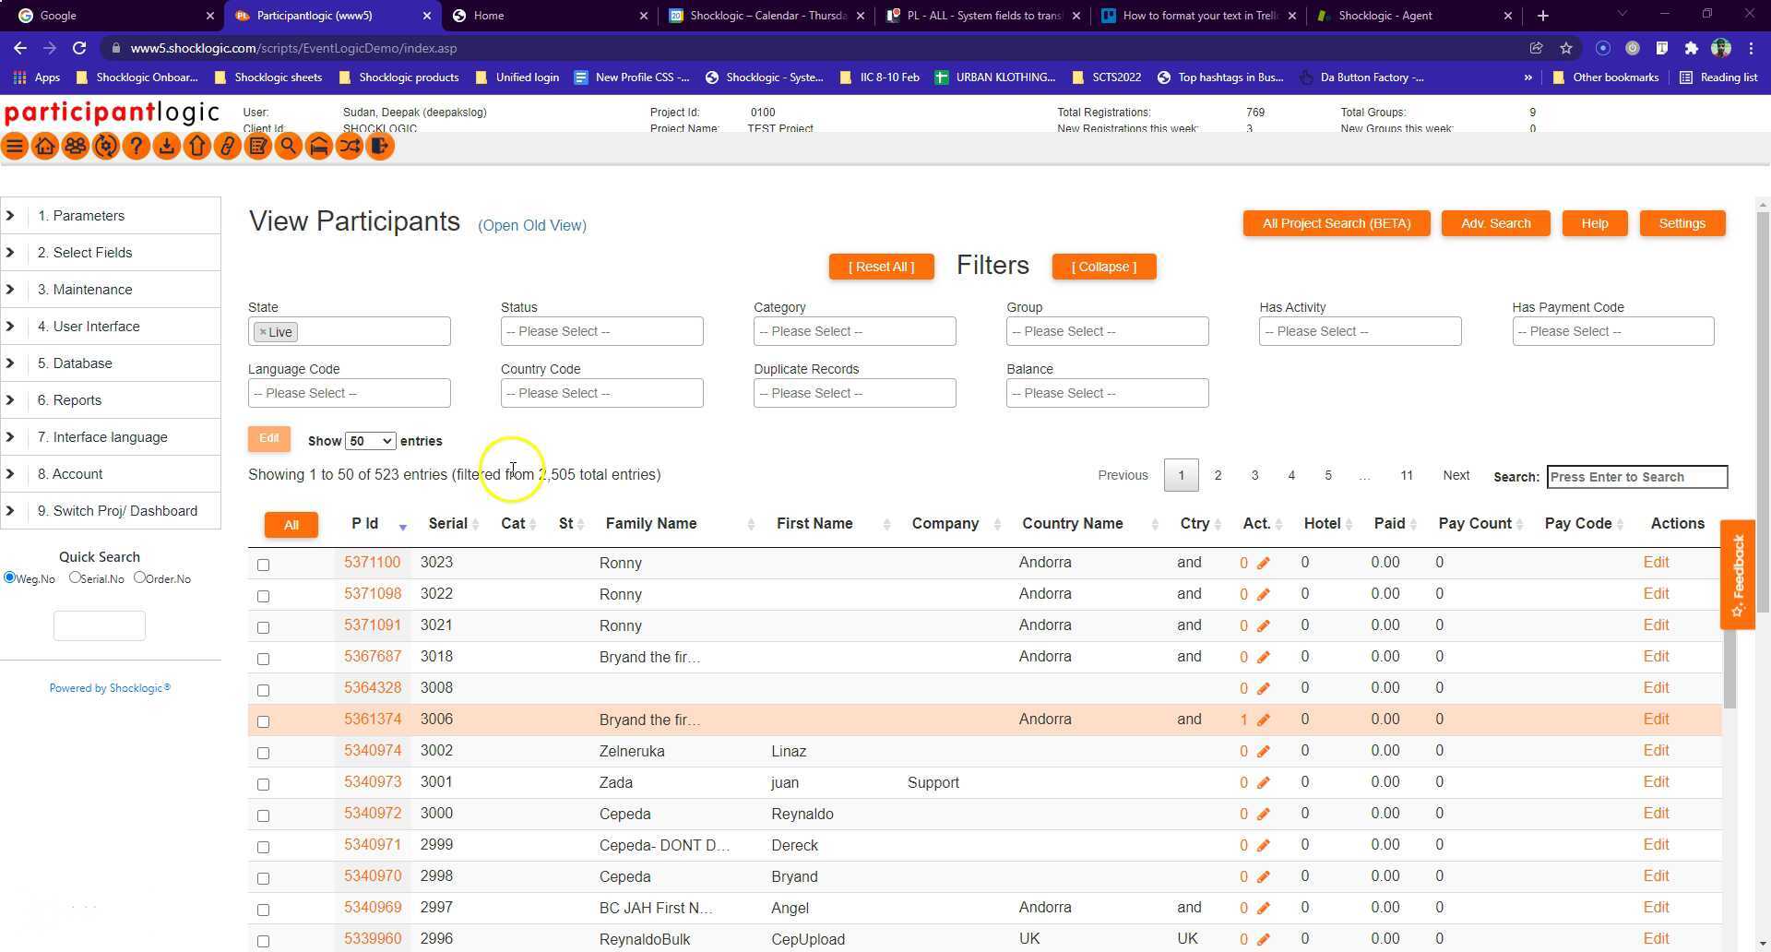Click the home icon in orange toolbar

(45, 147)
